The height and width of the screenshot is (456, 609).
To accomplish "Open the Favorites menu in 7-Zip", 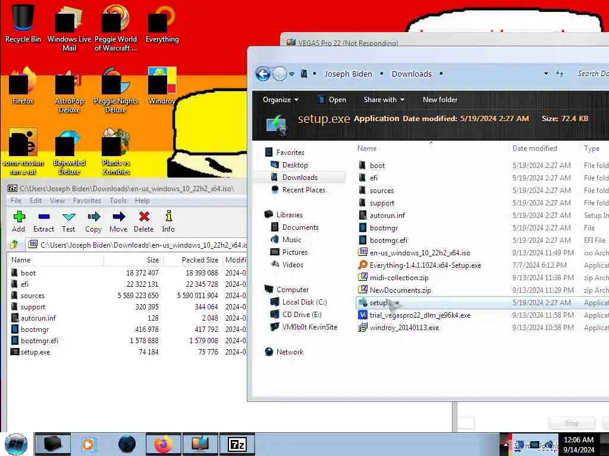I will pyautogui.click(x=87, y=201).
